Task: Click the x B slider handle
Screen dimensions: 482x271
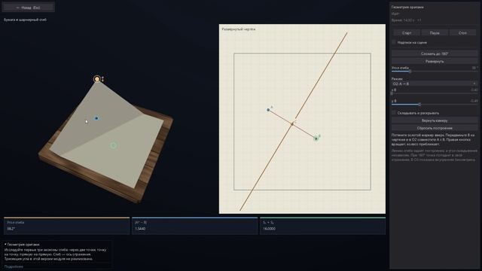Action: click(392, 93)
